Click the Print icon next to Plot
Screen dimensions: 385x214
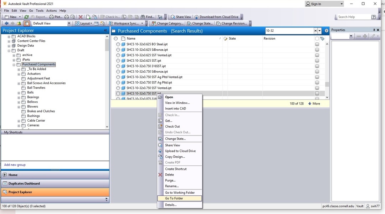coord(67,17)
